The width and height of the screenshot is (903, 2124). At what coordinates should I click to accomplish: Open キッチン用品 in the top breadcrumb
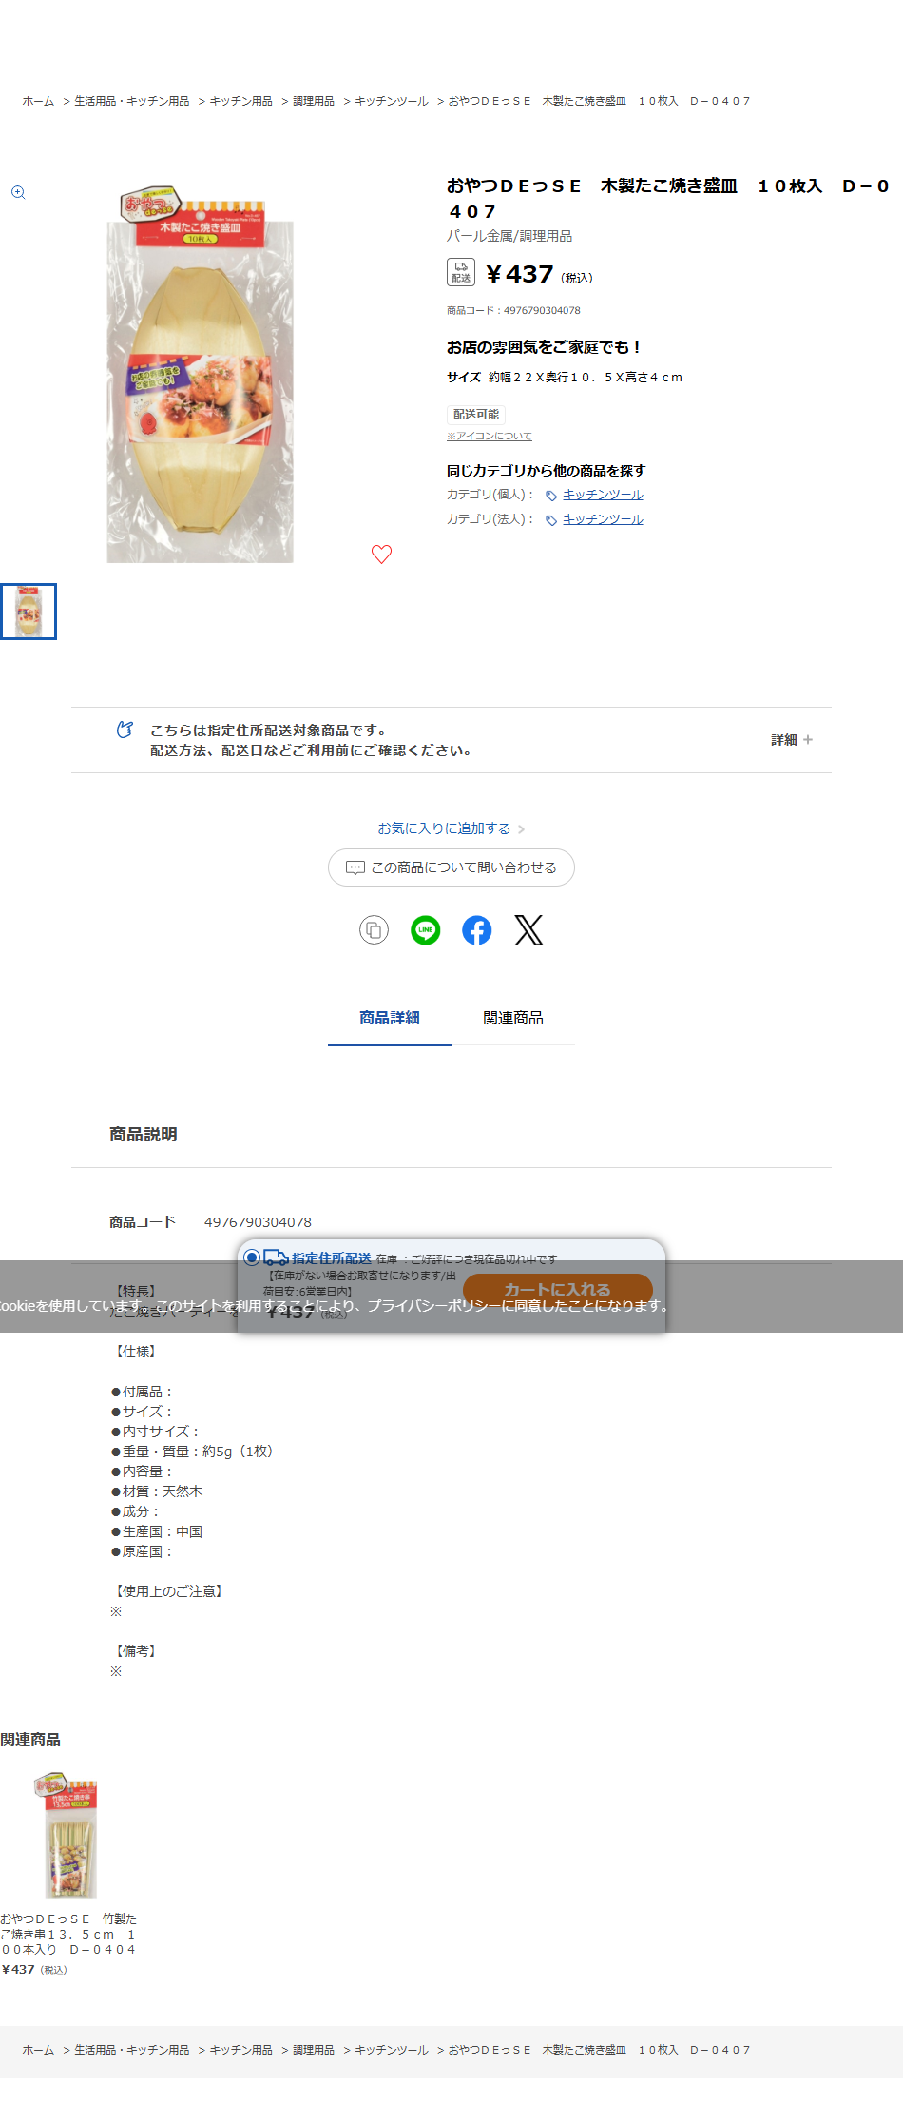pos(241,101)
